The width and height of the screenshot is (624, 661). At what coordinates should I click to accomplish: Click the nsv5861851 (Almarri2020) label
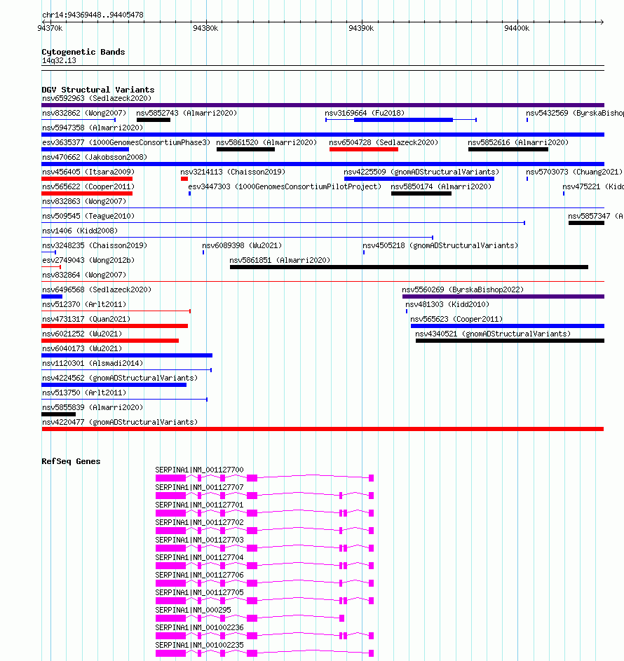point(280,261)
